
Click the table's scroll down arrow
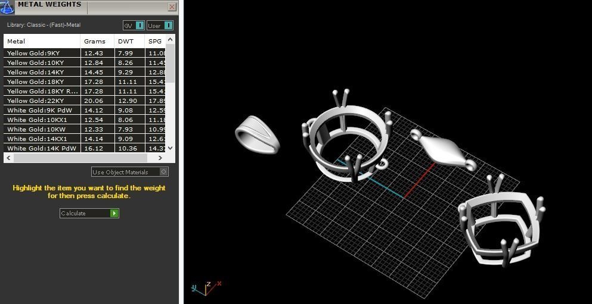pos(171,148)
